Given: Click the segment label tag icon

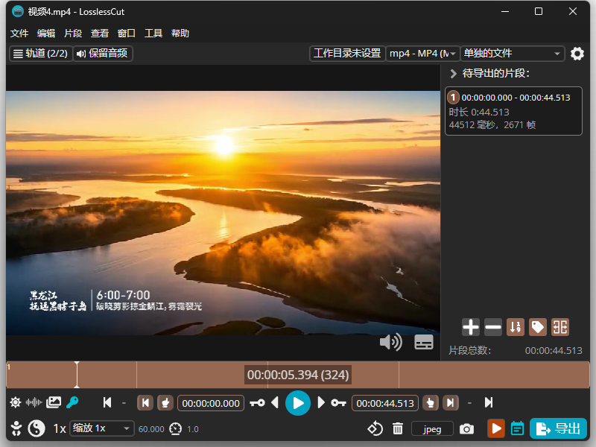Looking at the screenshot, I should (537, 327).
